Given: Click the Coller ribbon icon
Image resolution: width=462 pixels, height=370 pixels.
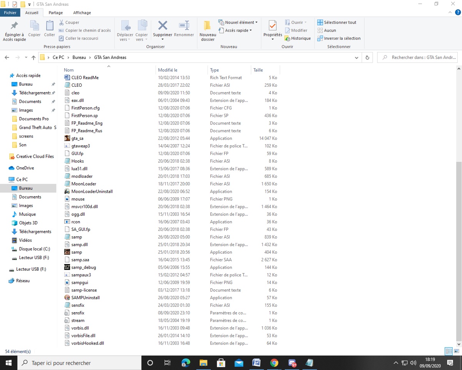Looking at the screenshot, I should [50, 26].
